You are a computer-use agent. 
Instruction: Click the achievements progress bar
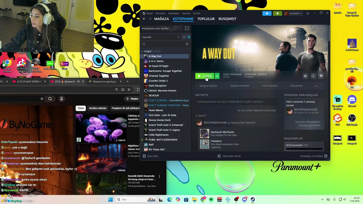(304, 149)
